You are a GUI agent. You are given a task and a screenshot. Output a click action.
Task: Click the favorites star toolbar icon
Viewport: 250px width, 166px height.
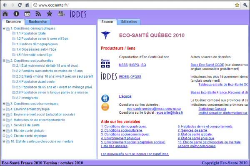50,14
